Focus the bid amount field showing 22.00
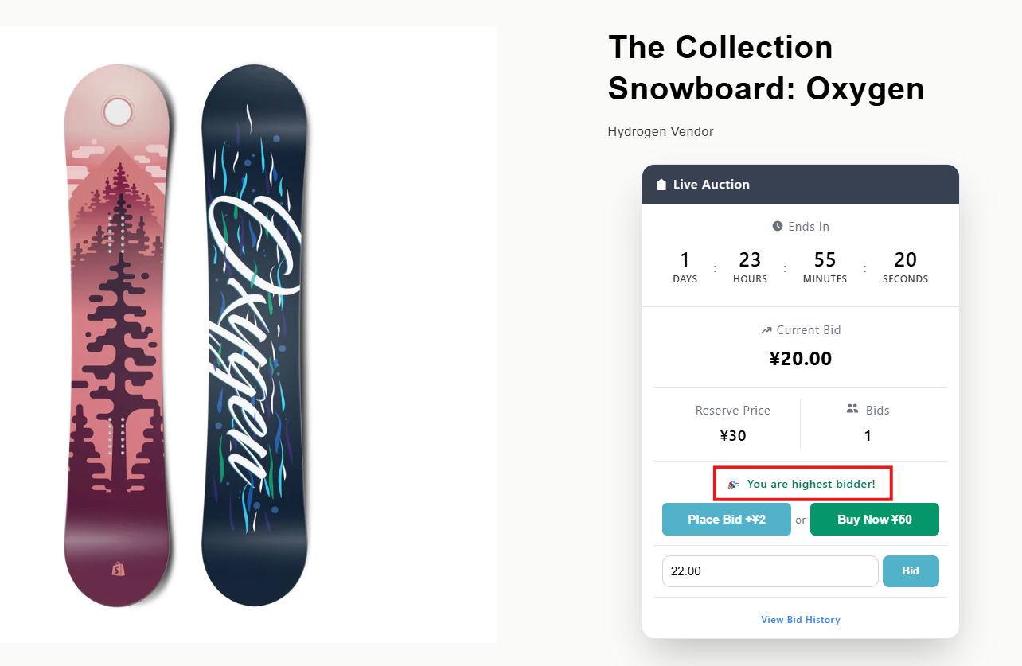This screenshot has height=666, width=1022. click(x=770, y=571)
